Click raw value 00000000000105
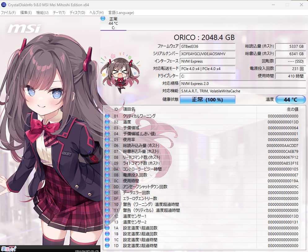308x252 pixels. (x=283, y=169)
